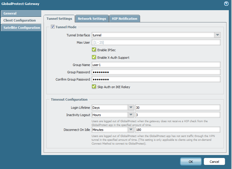Click the Group Name label
232x169 pixels.
pyautogui.click(x=81, y=65)
